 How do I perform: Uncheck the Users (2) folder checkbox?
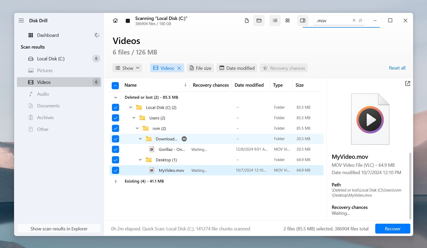click(116, 118)
